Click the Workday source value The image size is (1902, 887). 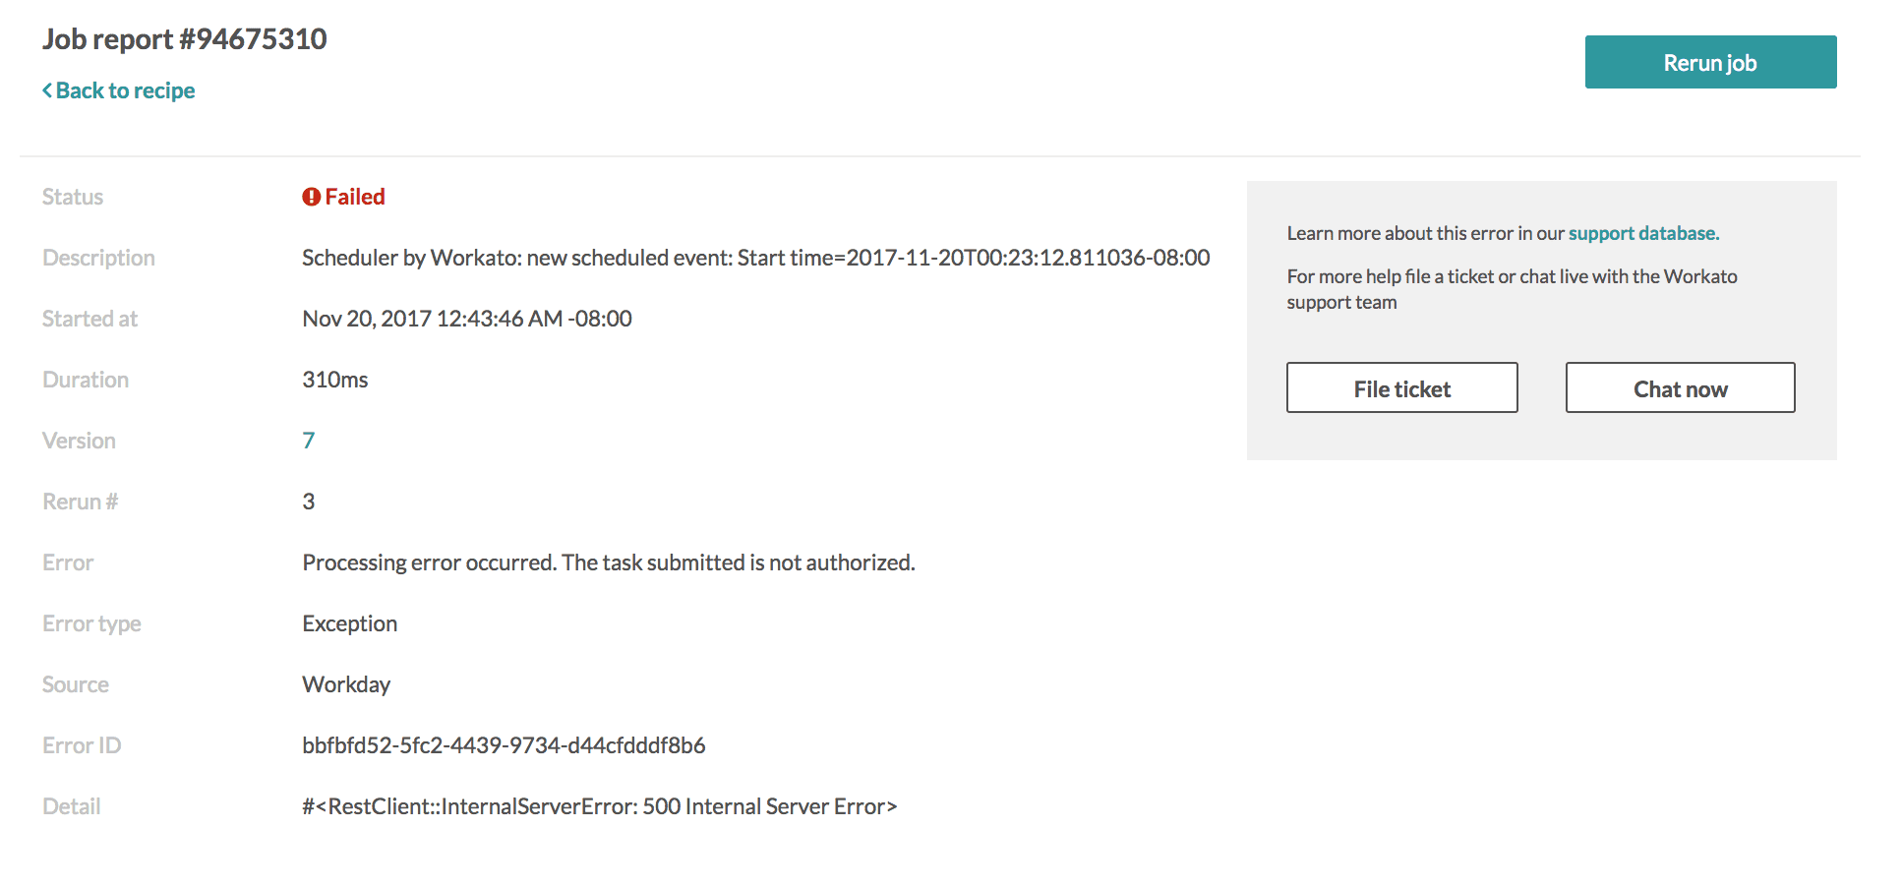(x=346, y=684)
